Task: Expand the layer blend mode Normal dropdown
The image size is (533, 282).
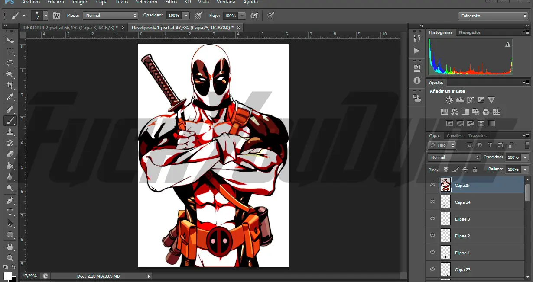Action: coord(454,157)
